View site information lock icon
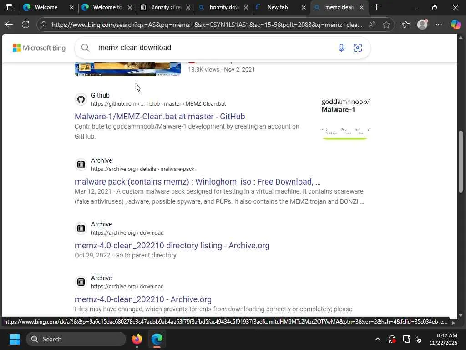 [x=44, y=25]
